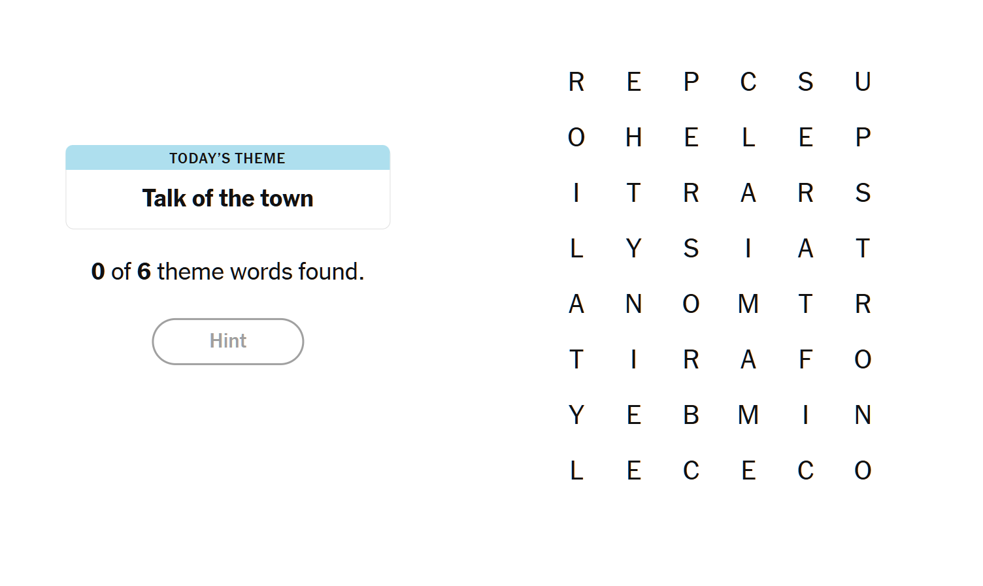
Task: Select the letter C in the top row
Action: [748, 82]
